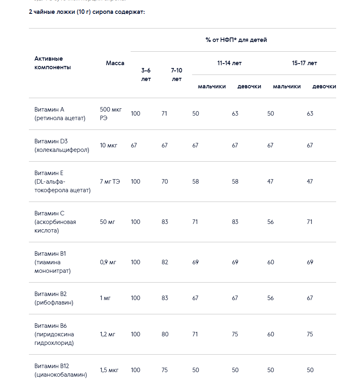Select the 'Витамин B1 (тиамина мононитрат)' label
Screen dimensions: 350x386
tap(52, 262)
